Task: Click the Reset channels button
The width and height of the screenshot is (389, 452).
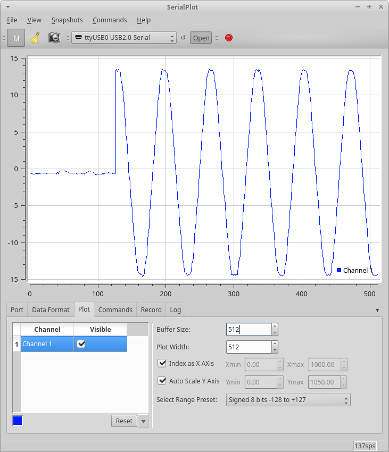Action: pyautogui.click(x=124, y=421)
